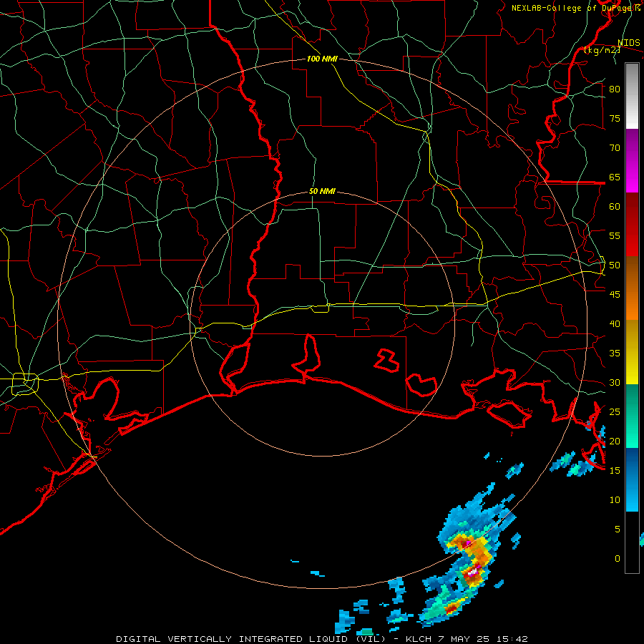Pick the black bottom segment of the legend
Image resolution: width=644 pixels, height=644 pixels.
632,542
